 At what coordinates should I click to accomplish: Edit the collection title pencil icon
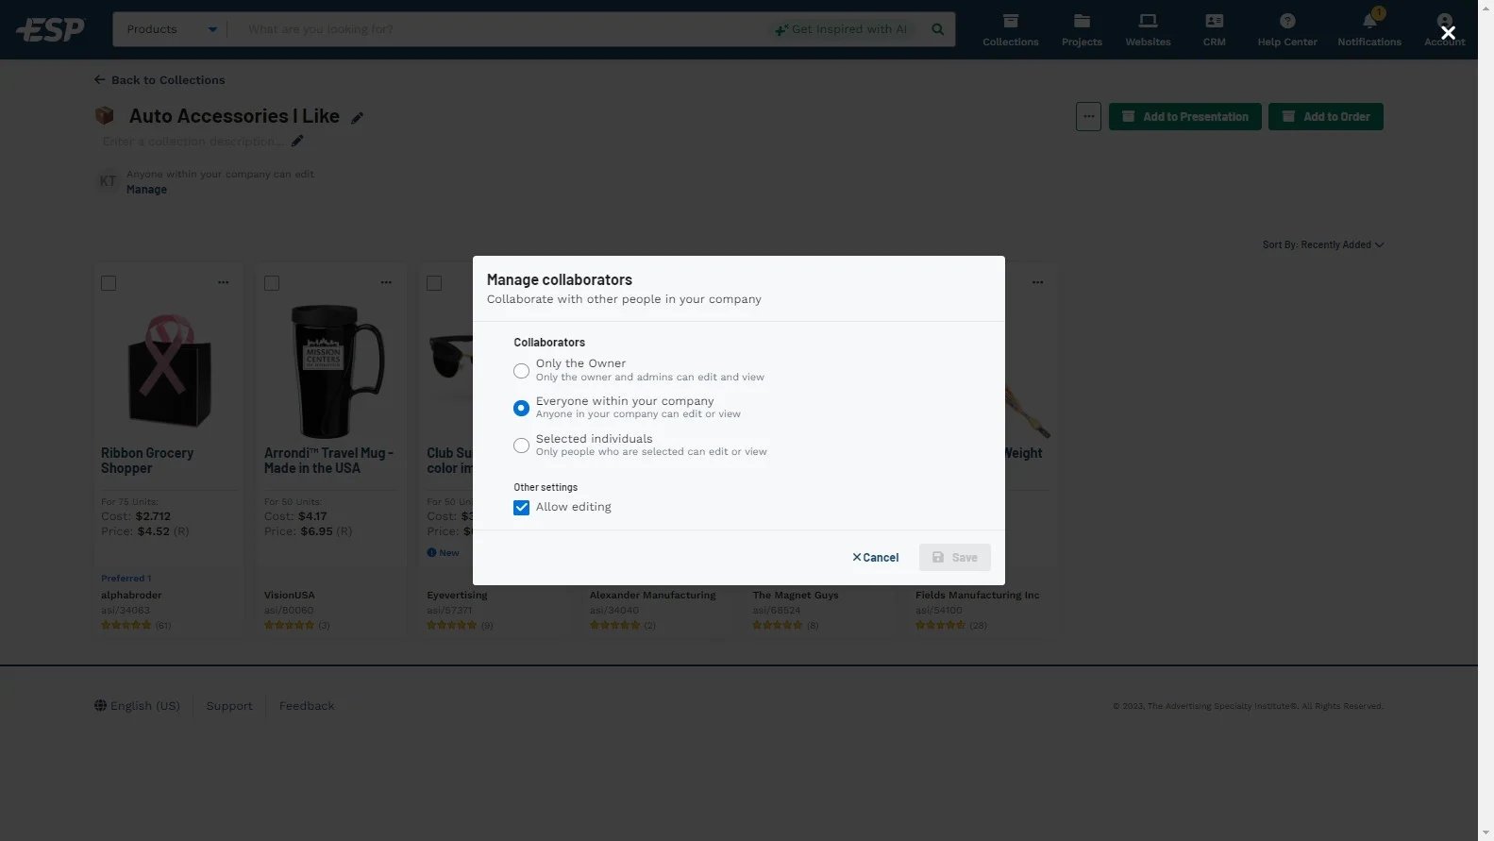point(357,118)
